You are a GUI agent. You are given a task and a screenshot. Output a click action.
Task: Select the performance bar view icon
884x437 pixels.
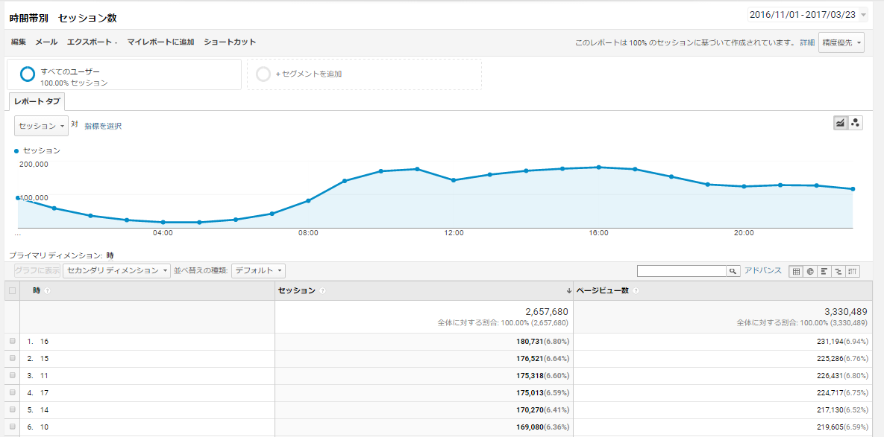(x=824, y=271)
